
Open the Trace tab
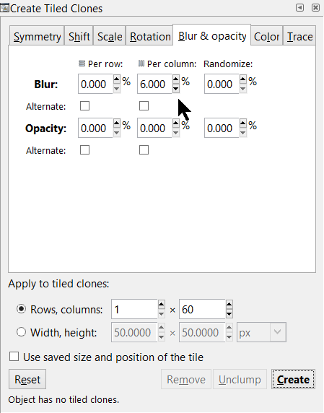299,36
